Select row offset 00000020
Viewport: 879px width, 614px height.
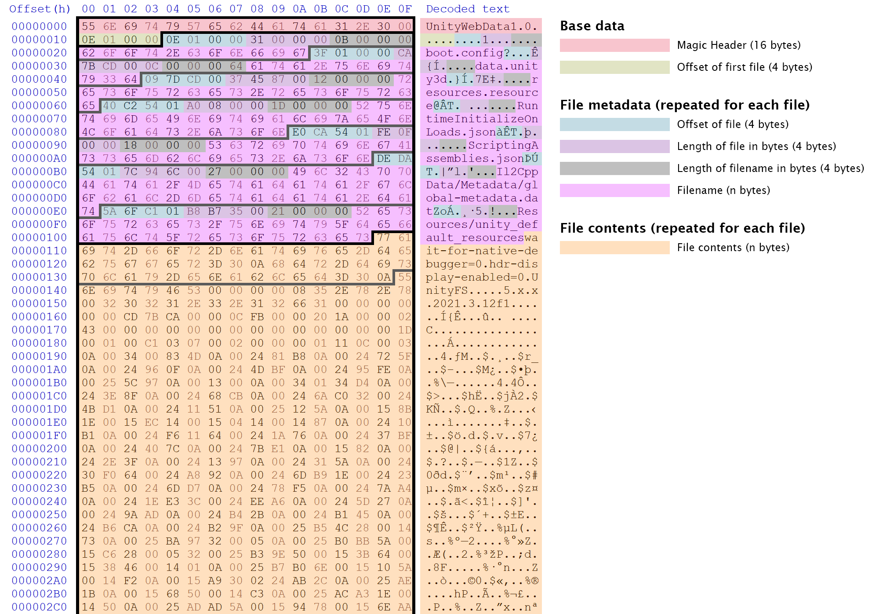point(40,53)
